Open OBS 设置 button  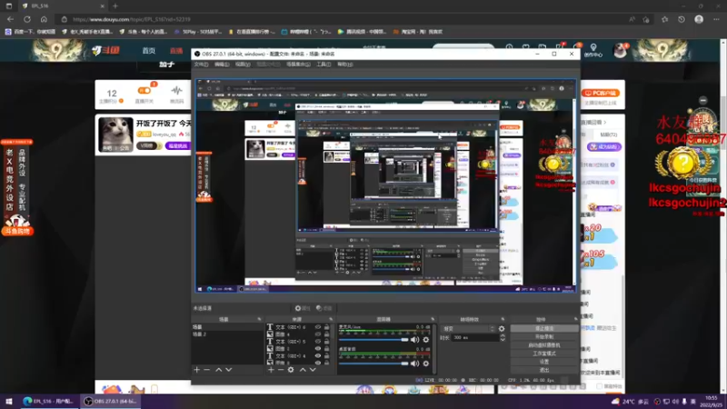pyautogui.click(x=544, y=362)
